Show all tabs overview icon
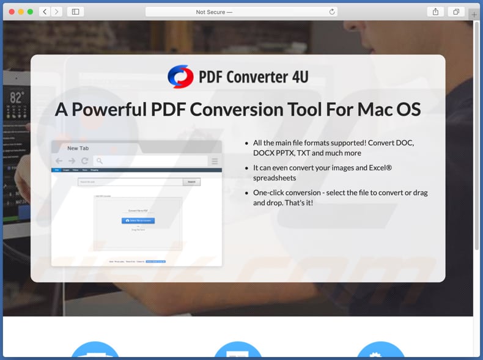The width and height of the screenshot is (483, 360). click(456, 12)
